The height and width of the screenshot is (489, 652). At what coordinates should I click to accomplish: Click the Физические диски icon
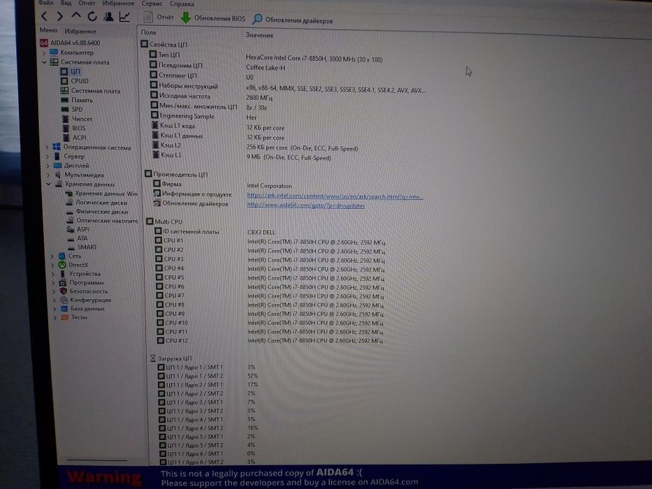[x=70, y=212]
